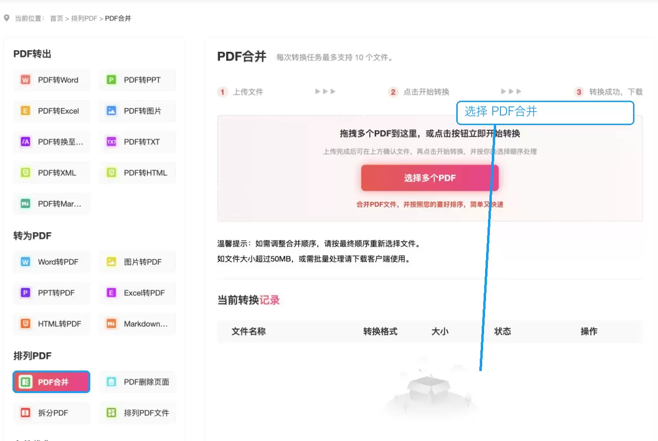The image size is (658, 441).
Task: Click the tip line starting 温馨提示
Action: coord(320,244)
